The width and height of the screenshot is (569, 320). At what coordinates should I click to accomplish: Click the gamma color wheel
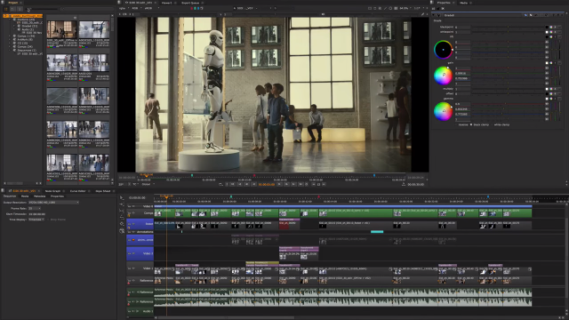coord(443,111)
